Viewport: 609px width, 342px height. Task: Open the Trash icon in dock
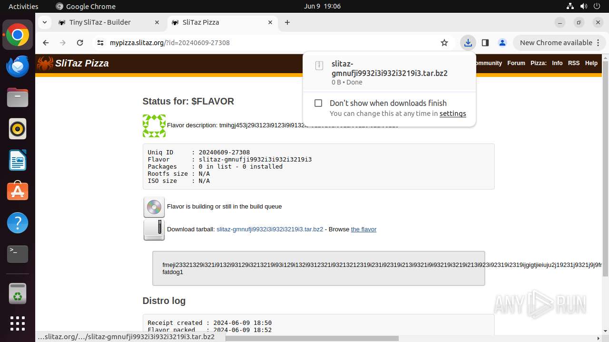(x=18, y=294)
